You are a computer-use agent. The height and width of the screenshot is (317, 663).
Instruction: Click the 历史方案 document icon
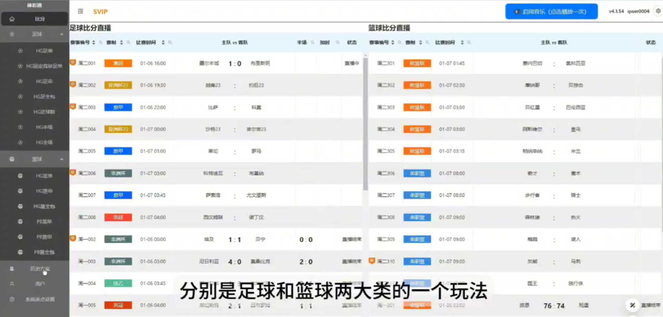click(x=12, y=268)
